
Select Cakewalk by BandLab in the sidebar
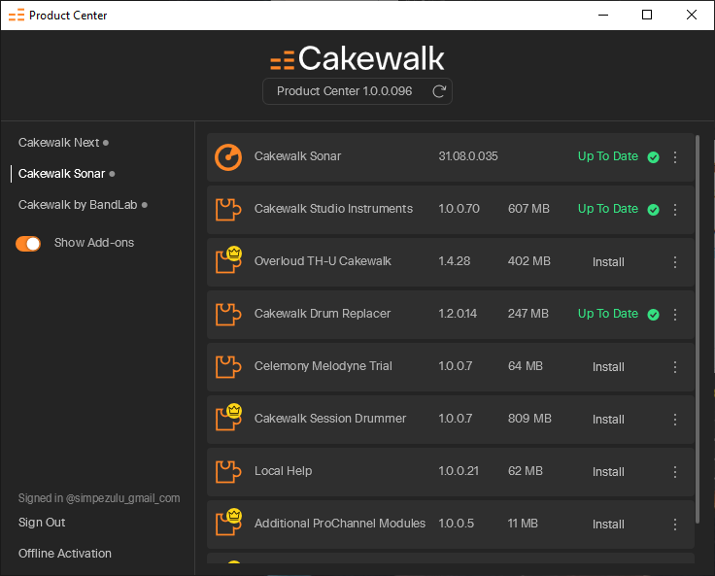click(78, 205)
